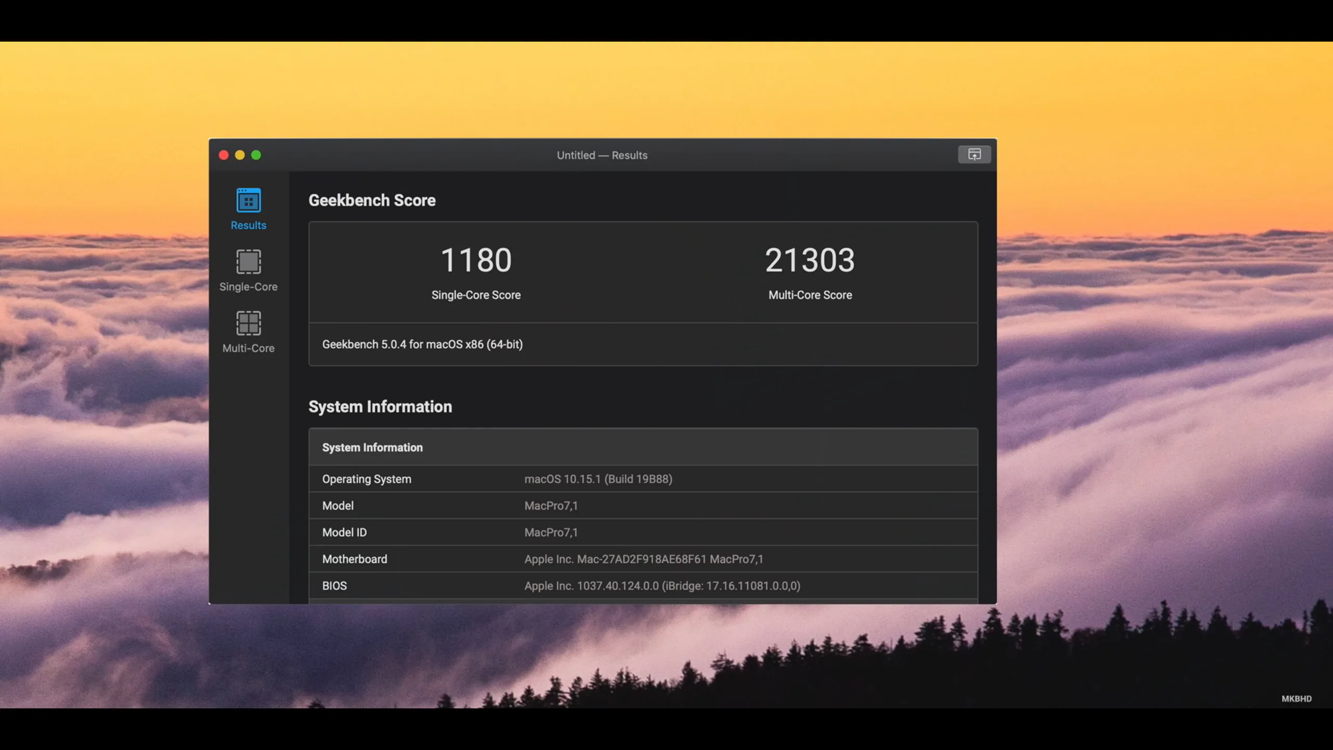Click the multi-core score 21303
1333x750 pixels.
(x=810, y=260)
